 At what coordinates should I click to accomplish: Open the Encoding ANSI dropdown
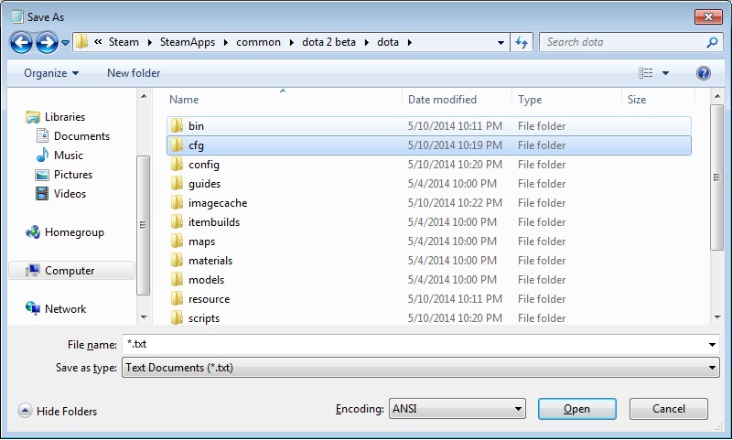(x=457, y=409)
